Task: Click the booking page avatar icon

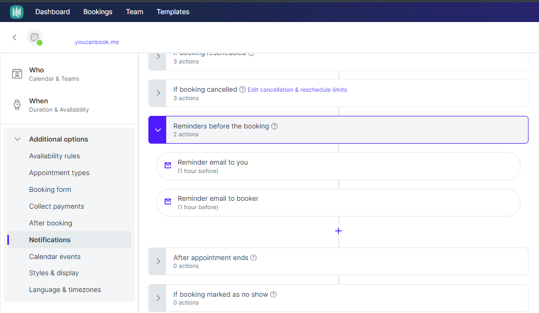Action: [35, 37]
